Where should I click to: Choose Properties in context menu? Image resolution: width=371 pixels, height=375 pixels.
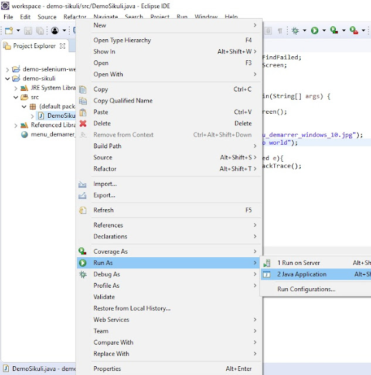click(x=169, y=369)
